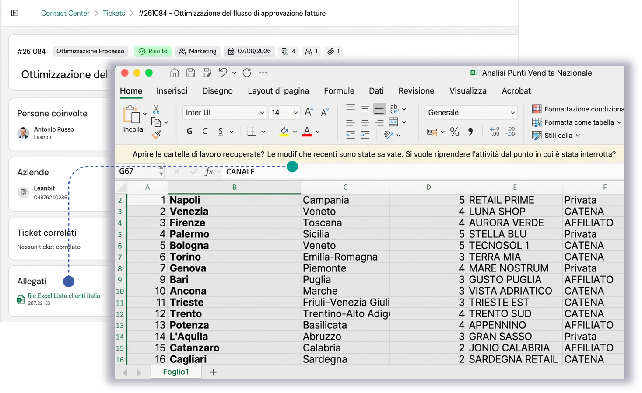Expand the fill color palette arrow
The height and width of the screenshot is (393, 642).
pyautogui.click(x=295, y=132)
